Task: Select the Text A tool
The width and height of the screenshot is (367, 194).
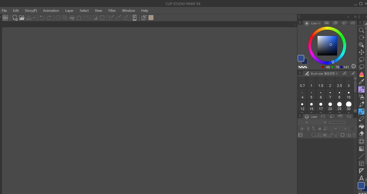Action: tap(361, 178)
